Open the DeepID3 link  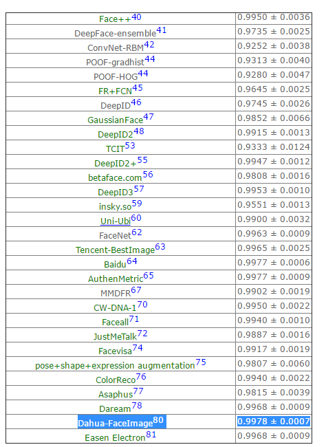tap(116, 192)
